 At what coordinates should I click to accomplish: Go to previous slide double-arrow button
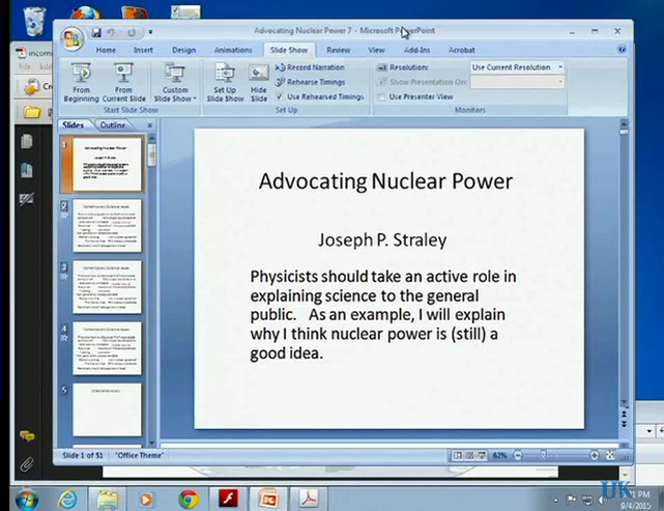(624, 414)
